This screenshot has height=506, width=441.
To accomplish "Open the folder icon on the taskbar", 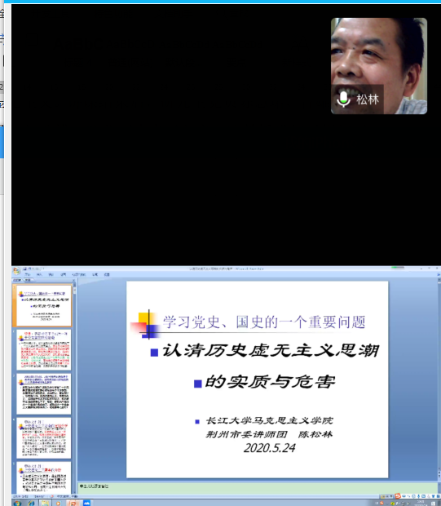I will [45, 503].
